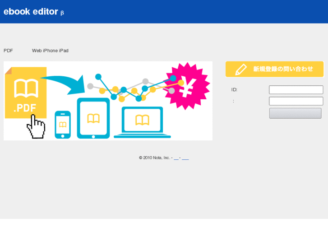This screenshot has width=328, height=246.
Task: Click the "Web iPhone iPad" text
Action: [50, 51]
